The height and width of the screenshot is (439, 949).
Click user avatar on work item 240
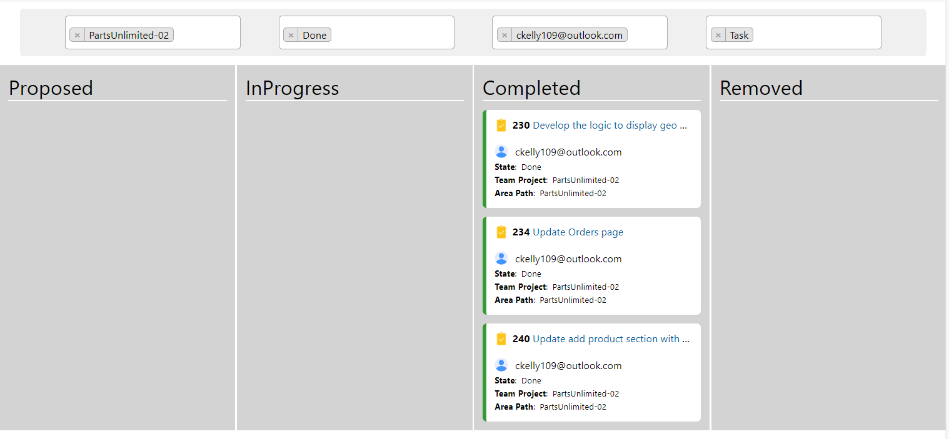pos(501,365)
